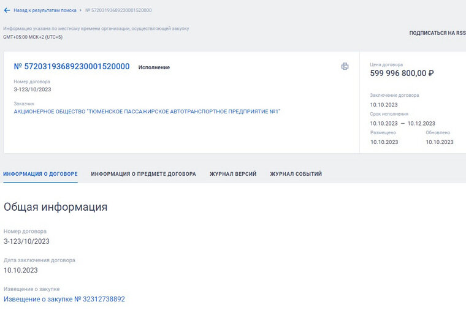Image resolution: width=466 pixels, height=310 pixels.
Task: Open contract № 57203193689230001520000 heading link
Action: tap(72, 67)
